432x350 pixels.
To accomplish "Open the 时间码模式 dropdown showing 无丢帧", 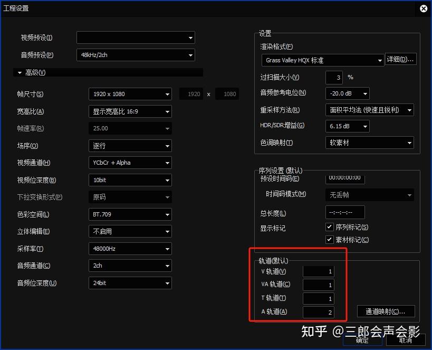I will pyautogui.click(x=369, y=195).
